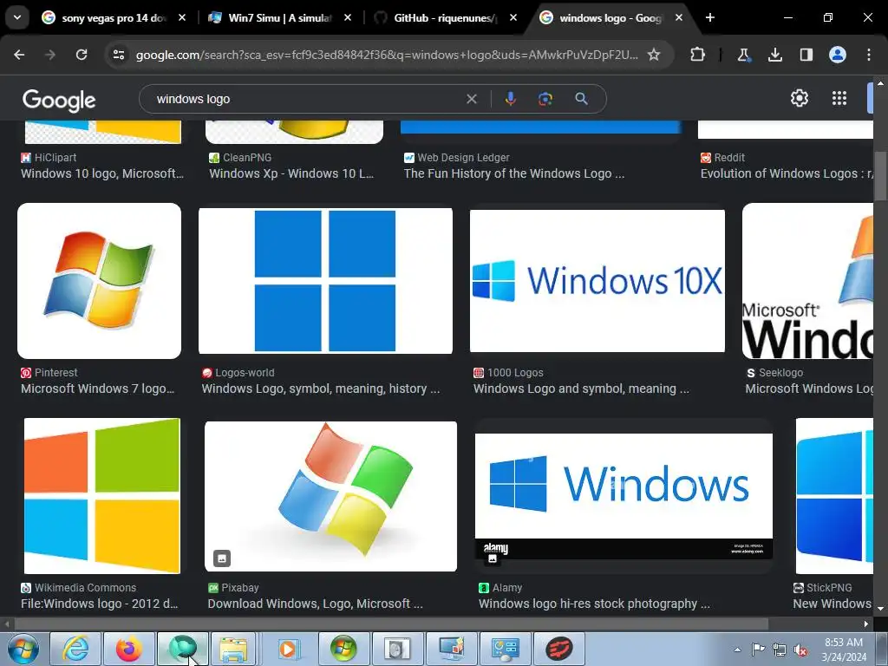Screen dimensions: 888x666
Task: Open the Chrome downloads icon
Action: tap(774, 55)
